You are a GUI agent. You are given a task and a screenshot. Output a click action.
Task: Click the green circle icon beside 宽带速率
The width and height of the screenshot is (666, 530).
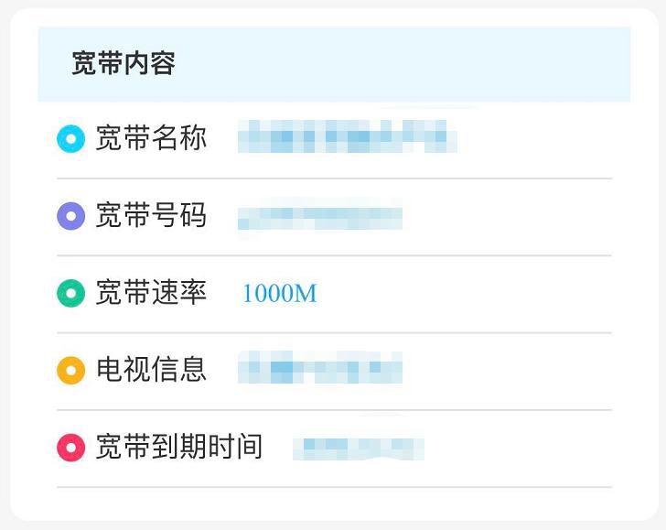(x=70, y=294)
